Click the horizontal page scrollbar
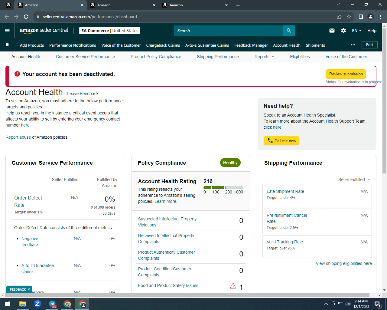The image size is (387, 310). [x=187, y=295]
